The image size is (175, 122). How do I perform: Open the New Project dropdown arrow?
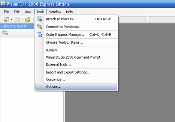12,19
